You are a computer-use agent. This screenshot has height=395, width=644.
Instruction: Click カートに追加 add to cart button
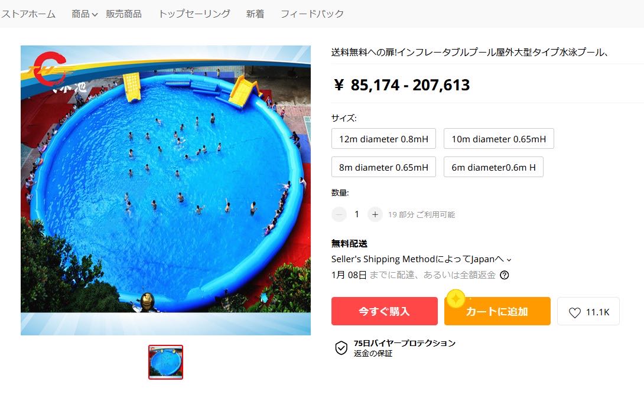point(497,311)
